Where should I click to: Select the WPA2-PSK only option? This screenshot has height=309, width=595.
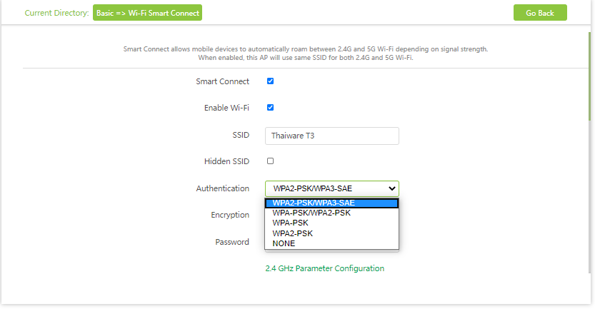pos(292,233)
